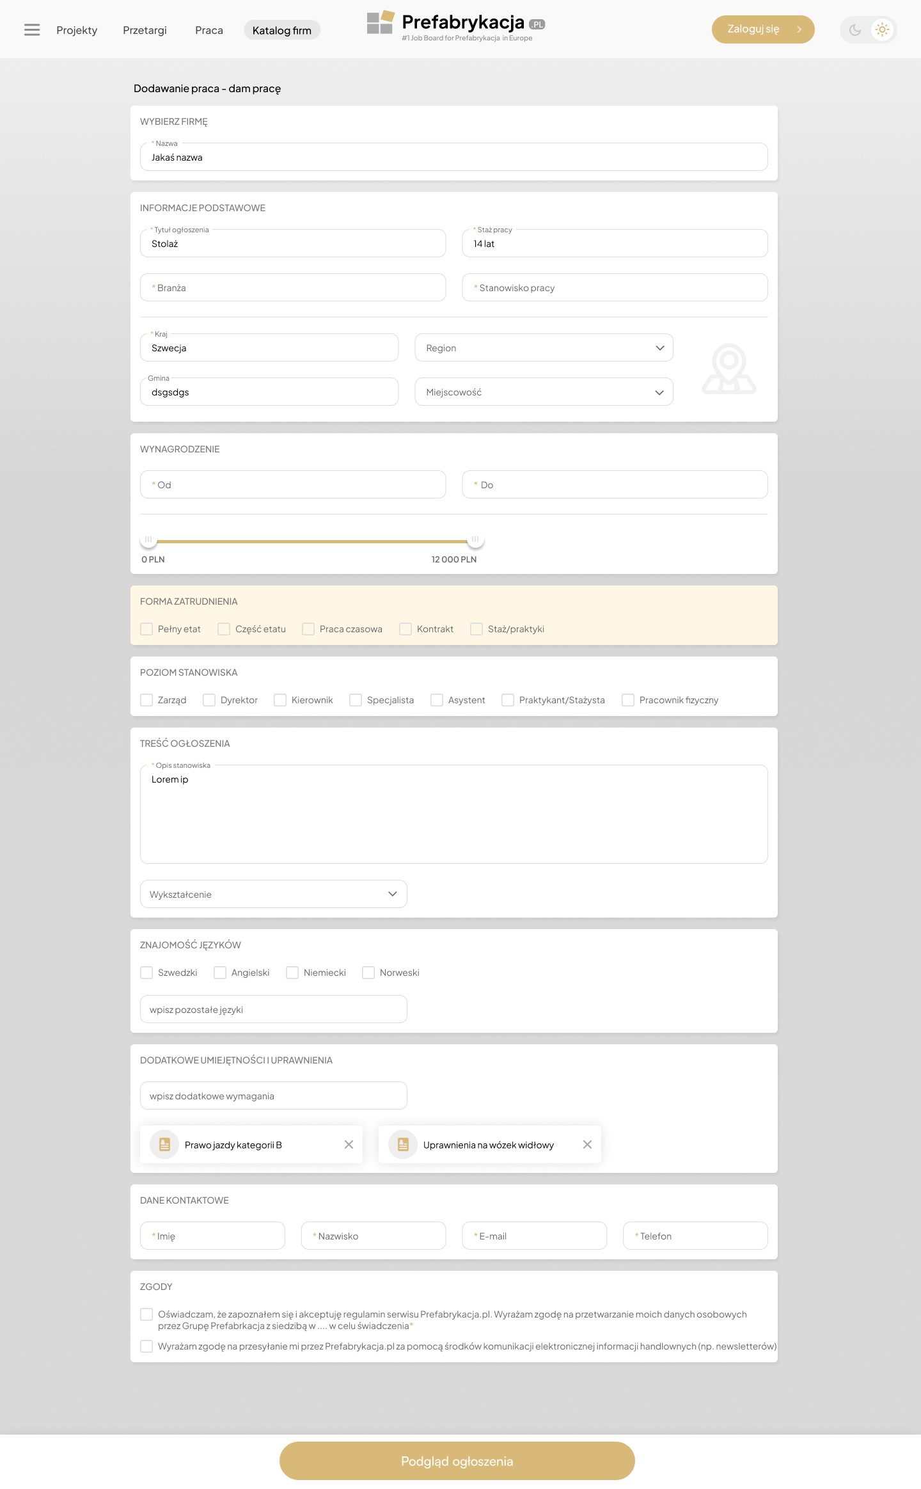The height and width of the screenshot is (1489, 921).
Task: Click document icon of Prawo jazdy tag
Action: [x=164, y=1144]
